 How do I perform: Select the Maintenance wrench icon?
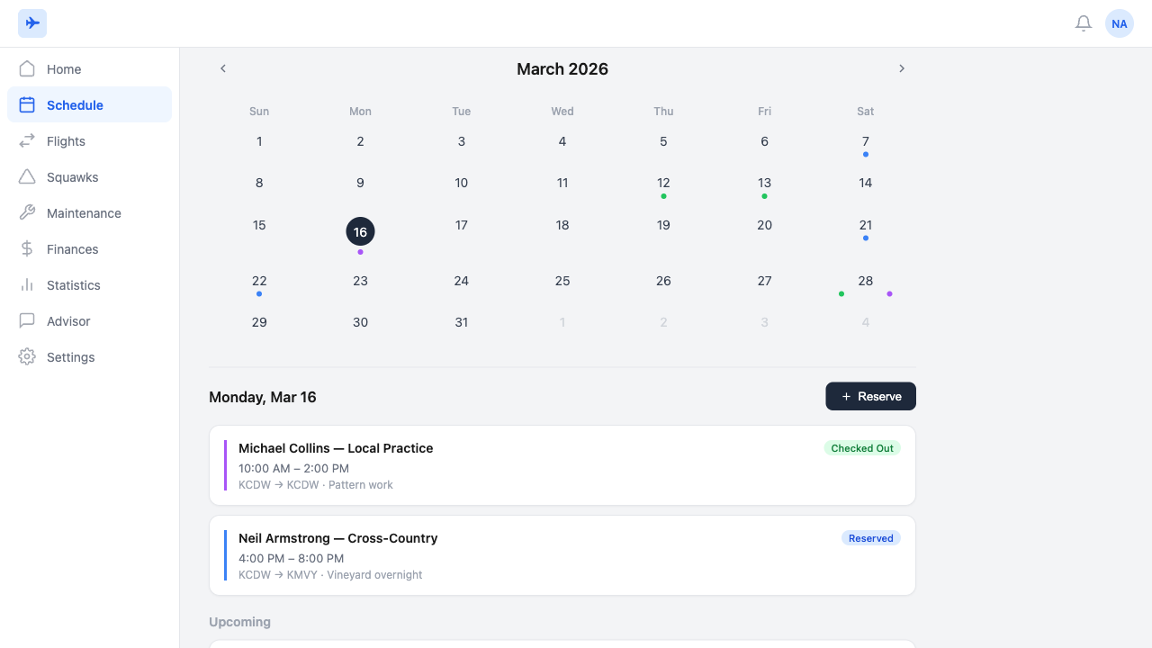pos(28,212)
